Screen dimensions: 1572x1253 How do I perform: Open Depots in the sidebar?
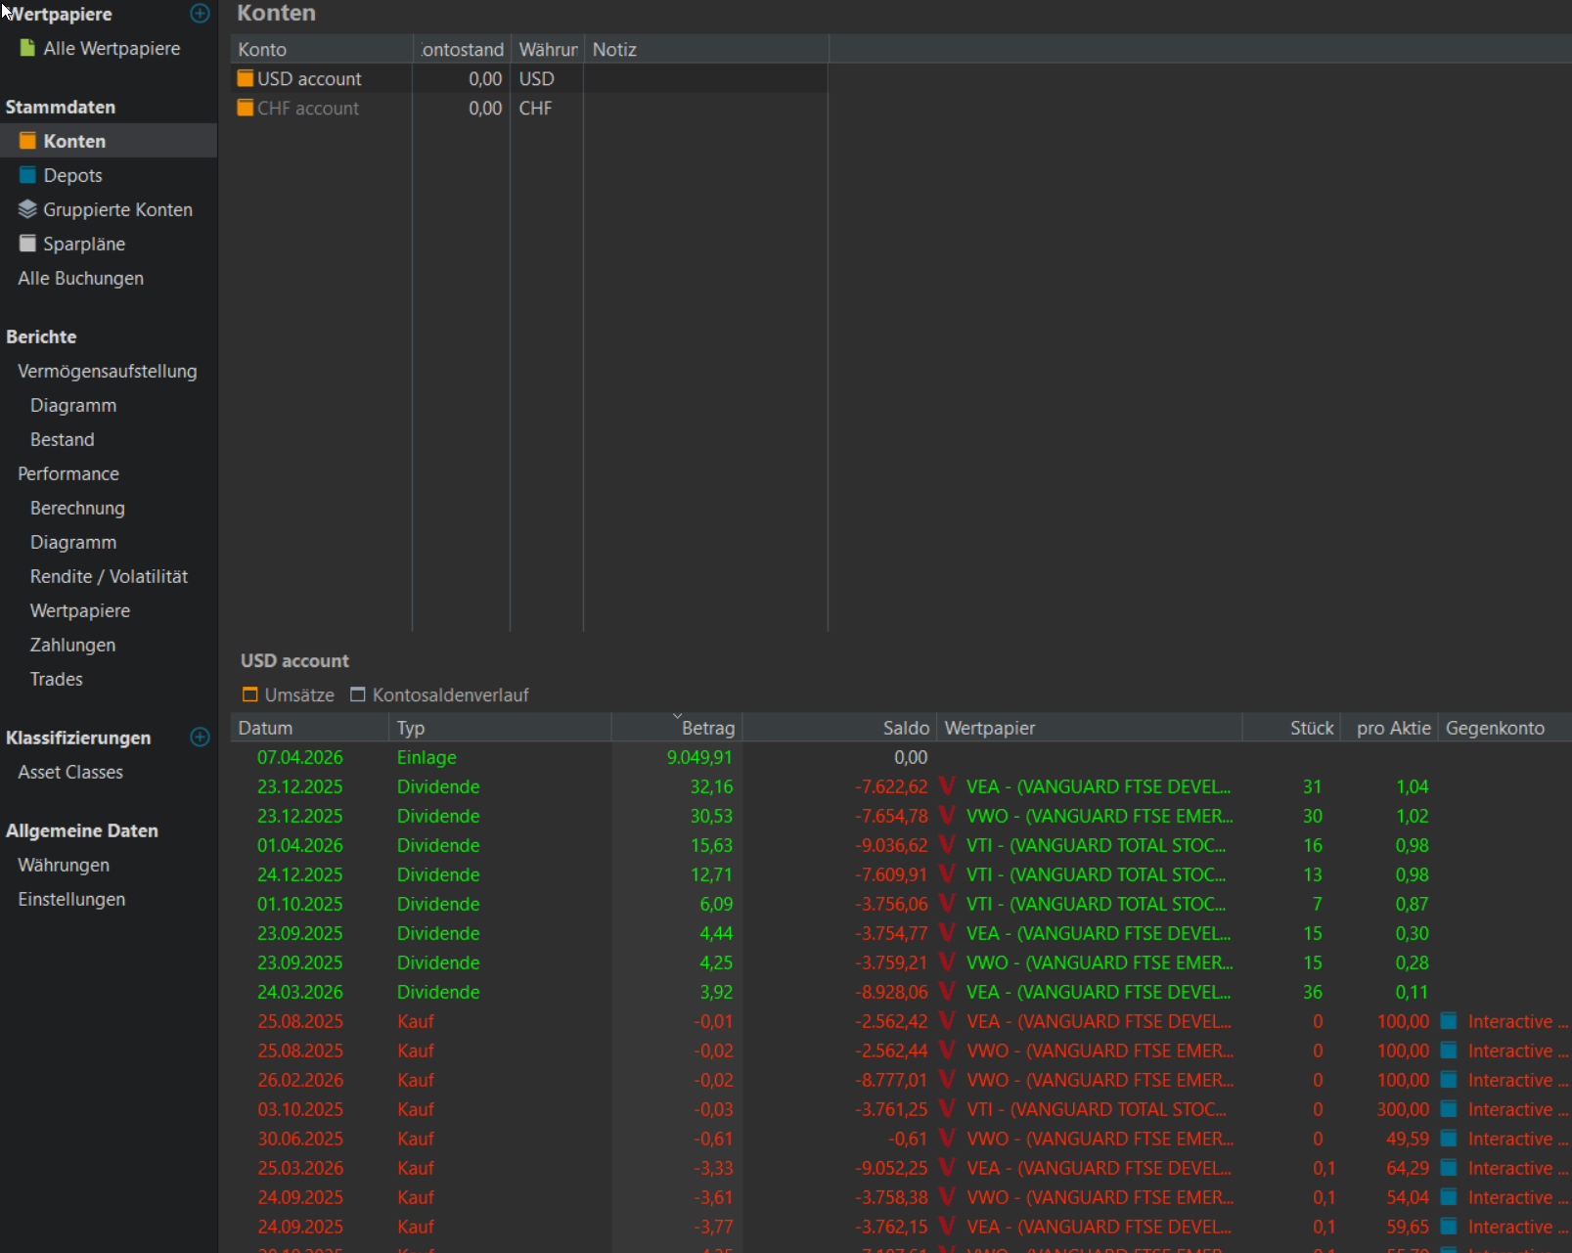(72, 175)
